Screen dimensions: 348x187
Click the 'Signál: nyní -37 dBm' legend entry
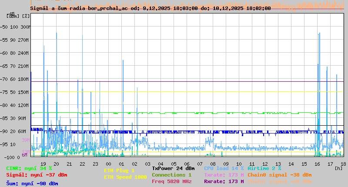[x=37, y=175]
